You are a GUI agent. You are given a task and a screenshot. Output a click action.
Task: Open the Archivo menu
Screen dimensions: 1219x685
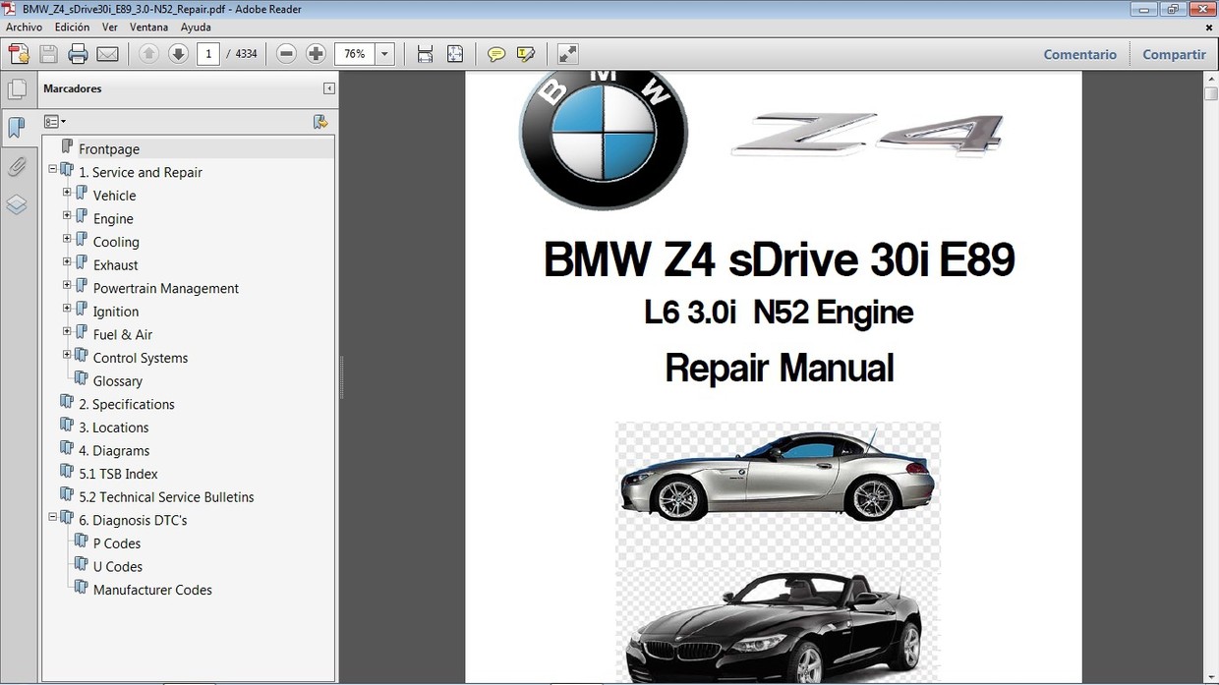[24, 27]
